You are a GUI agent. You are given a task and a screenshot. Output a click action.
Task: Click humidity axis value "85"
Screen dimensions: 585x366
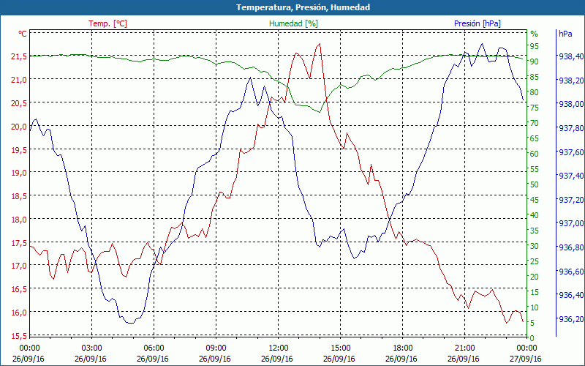pyautogui.click(x=535, y=77)
